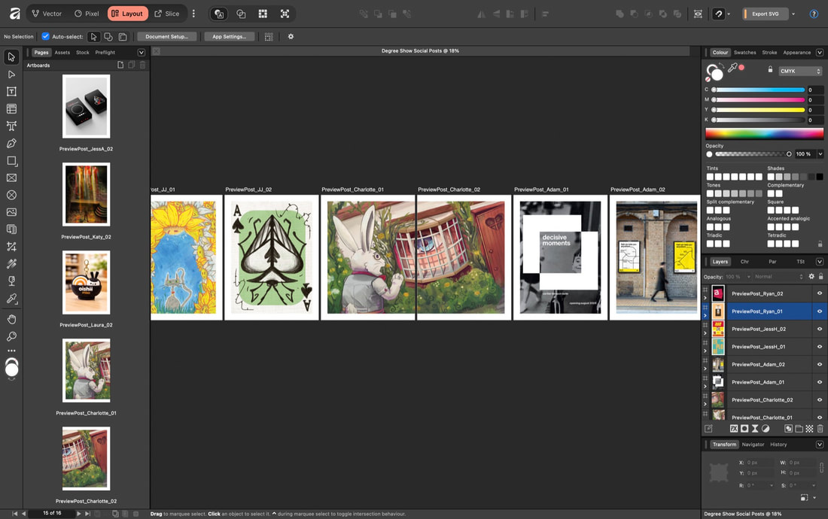This screenshot has height=519, width=828.
Task: Select the Vector Crop tool
Action: coord(11,246)
